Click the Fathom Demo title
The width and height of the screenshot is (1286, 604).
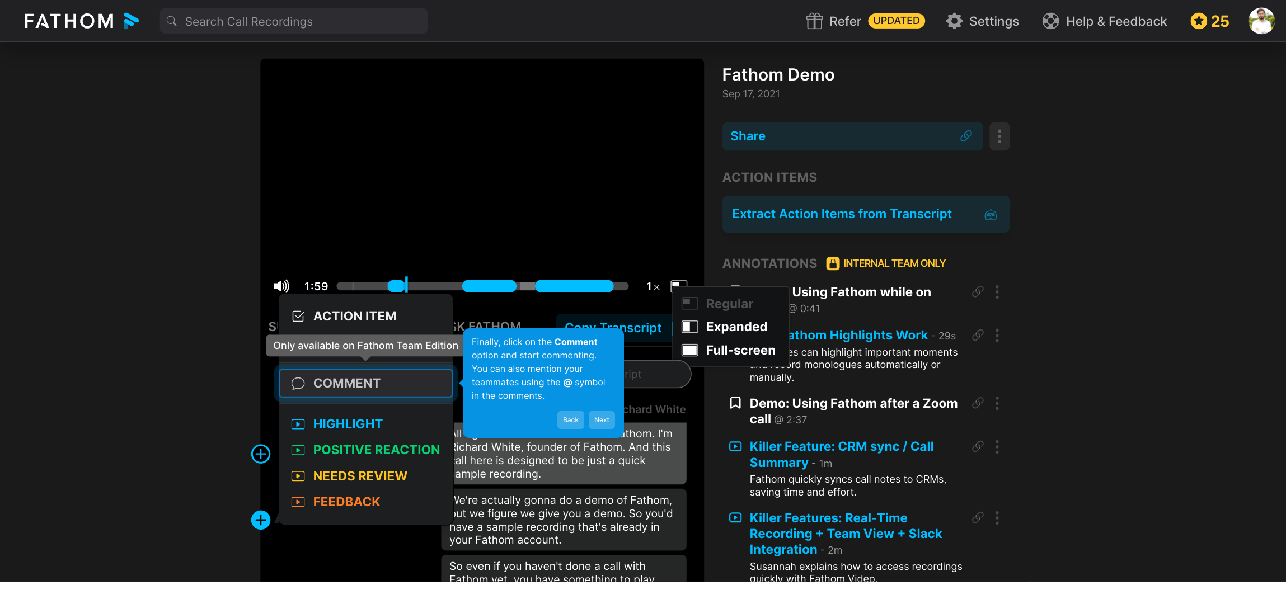pyautogui.click(x=778, y=75)
